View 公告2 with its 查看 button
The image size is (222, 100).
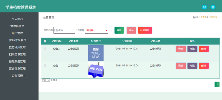(181, 49)
